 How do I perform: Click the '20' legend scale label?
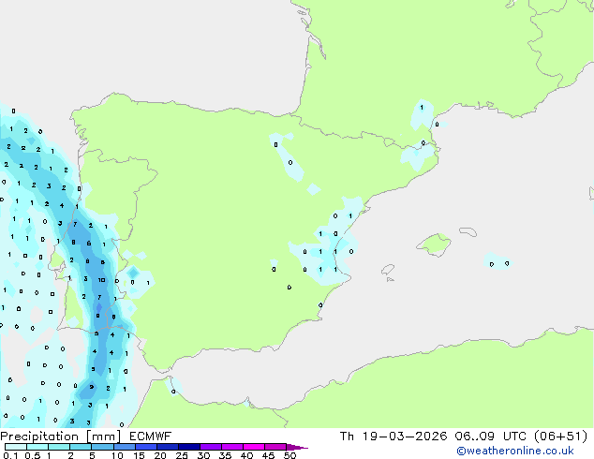[x=160, y=455]
